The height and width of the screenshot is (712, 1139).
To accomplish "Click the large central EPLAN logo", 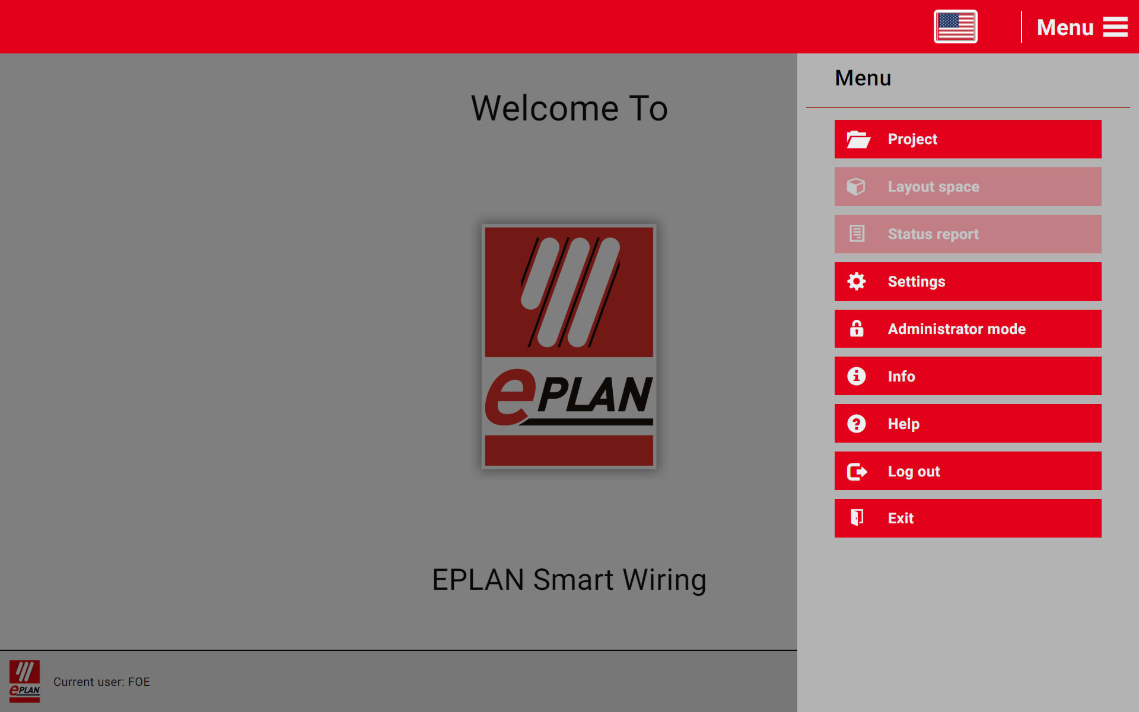I will click(x=569, y=347).
